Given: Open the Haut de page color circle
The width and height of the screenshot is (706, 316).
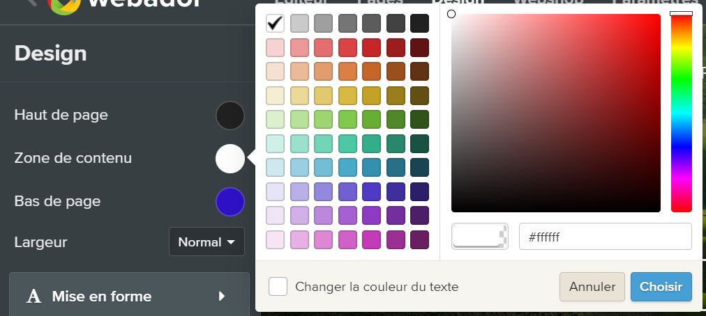Looking at the screenshot, I should (x=230, y=116).
